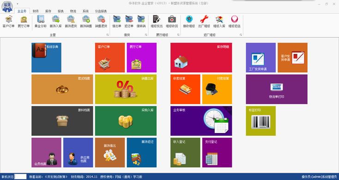Viewport: 339px width, 180px height.
Task: Click the 华洋 application logo button
Action: point(7,7)
